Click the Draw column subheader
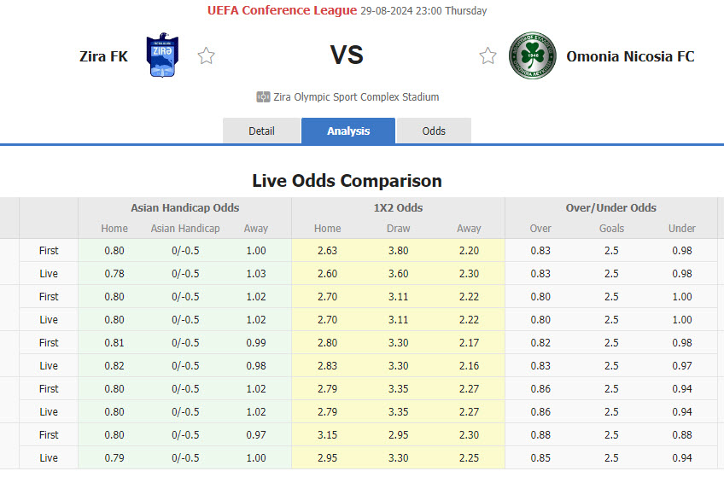This screenshot has width=724, height=477. 398,229
